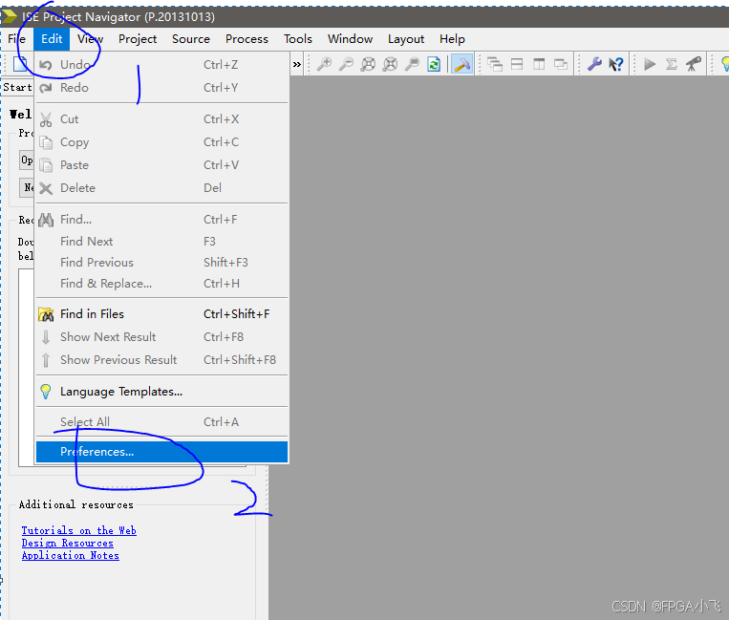Click Find & Replace... menu entry
The image size is (729, 620).
pos(161,284)
